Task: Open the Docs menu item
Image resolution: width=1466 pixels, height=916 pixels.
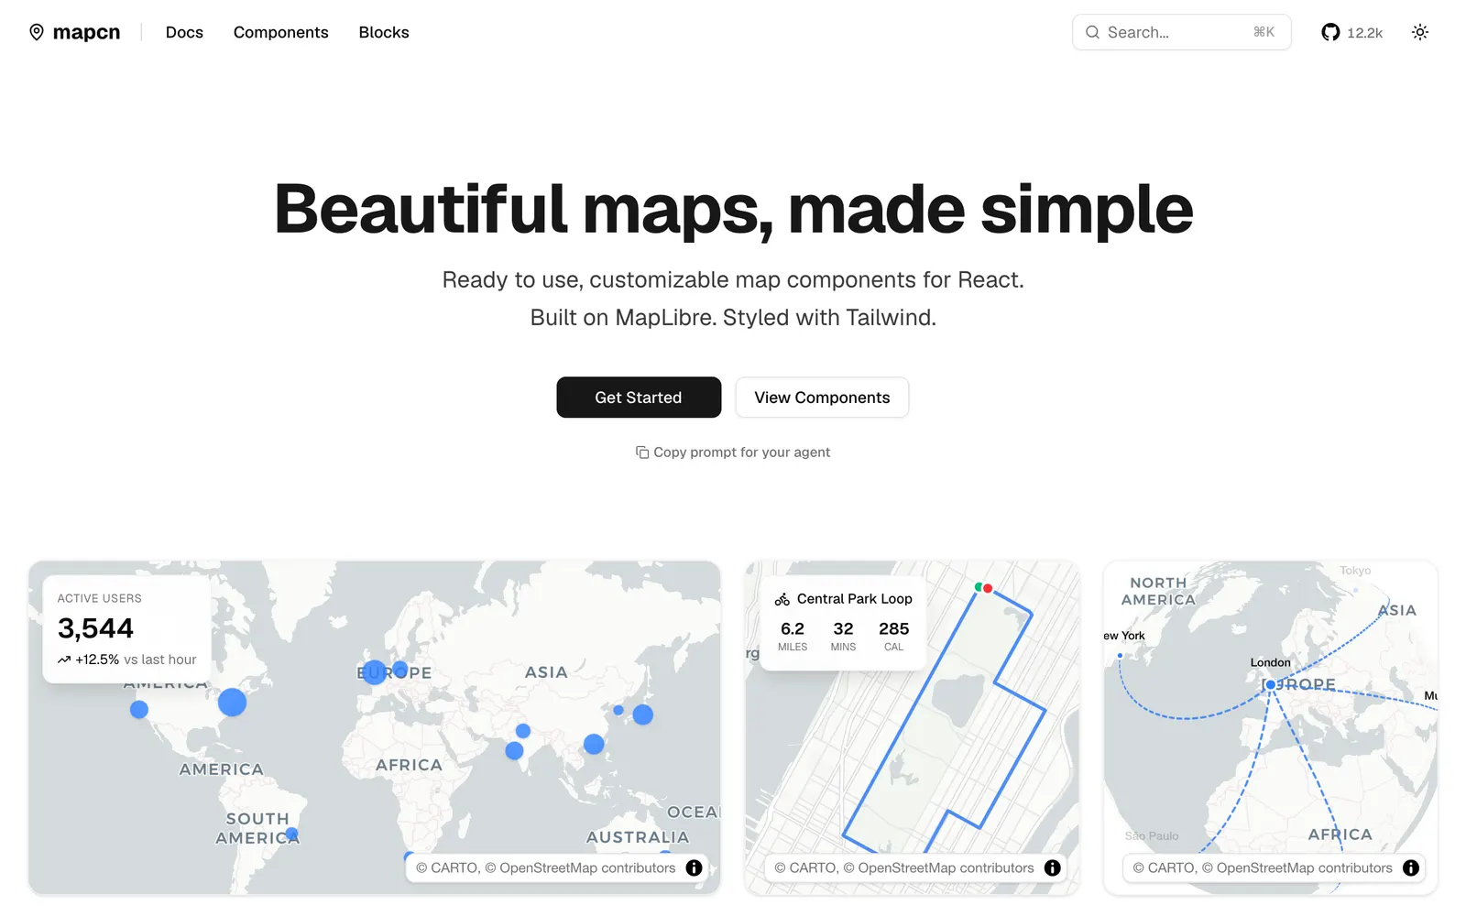Action: (184, 32)
